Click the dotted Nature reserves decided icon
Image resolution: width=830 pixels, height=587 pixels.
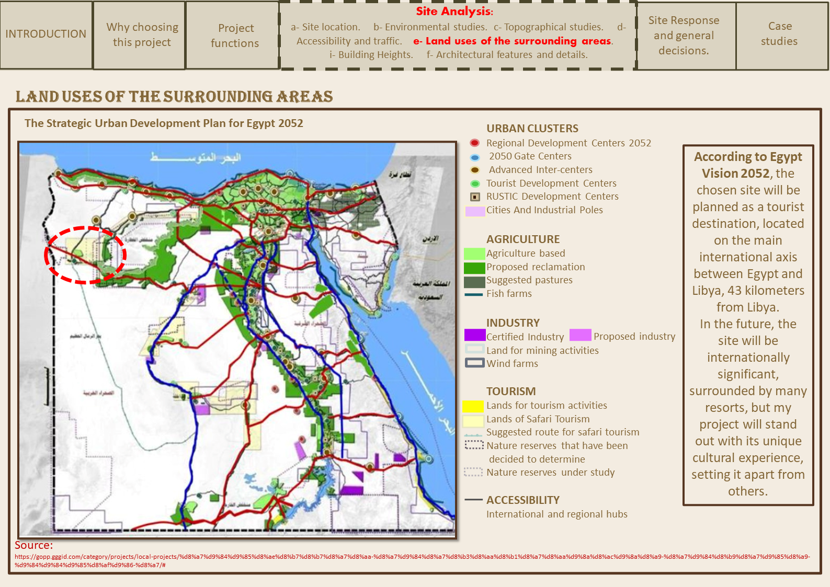click(x=474, y=445)
